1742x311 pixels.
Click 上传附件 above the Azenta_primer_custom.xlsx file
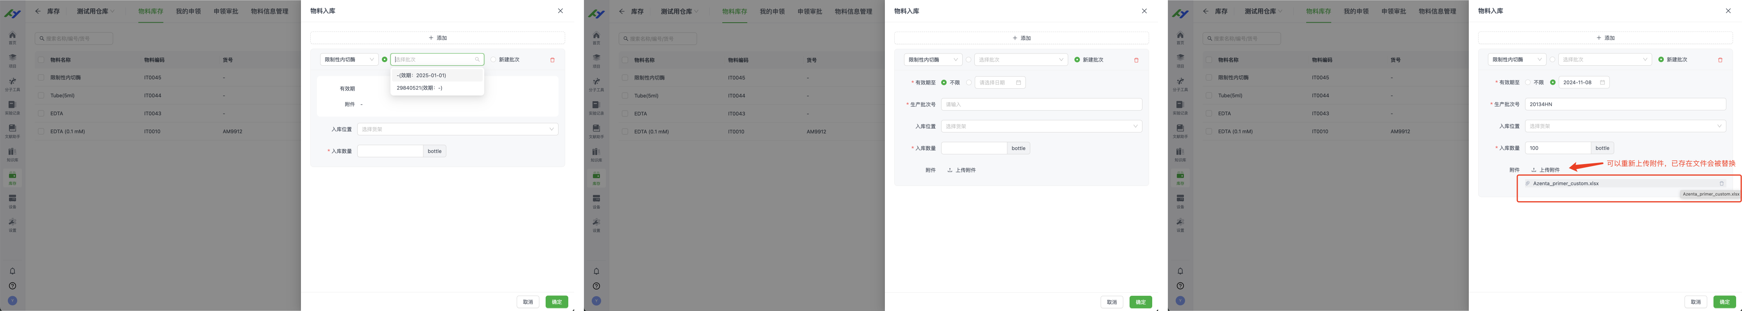(x=1545, y=170)
